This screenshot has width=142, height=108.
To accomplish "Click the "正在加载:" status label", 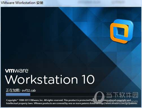I will (x=13, y=90).
